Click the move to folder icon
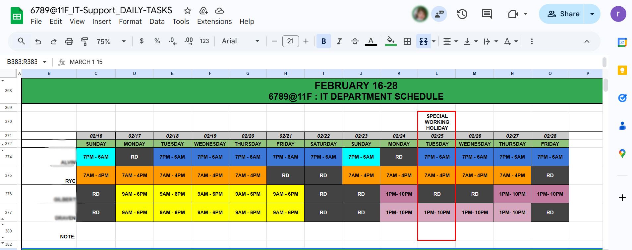 tap(203, 11)
